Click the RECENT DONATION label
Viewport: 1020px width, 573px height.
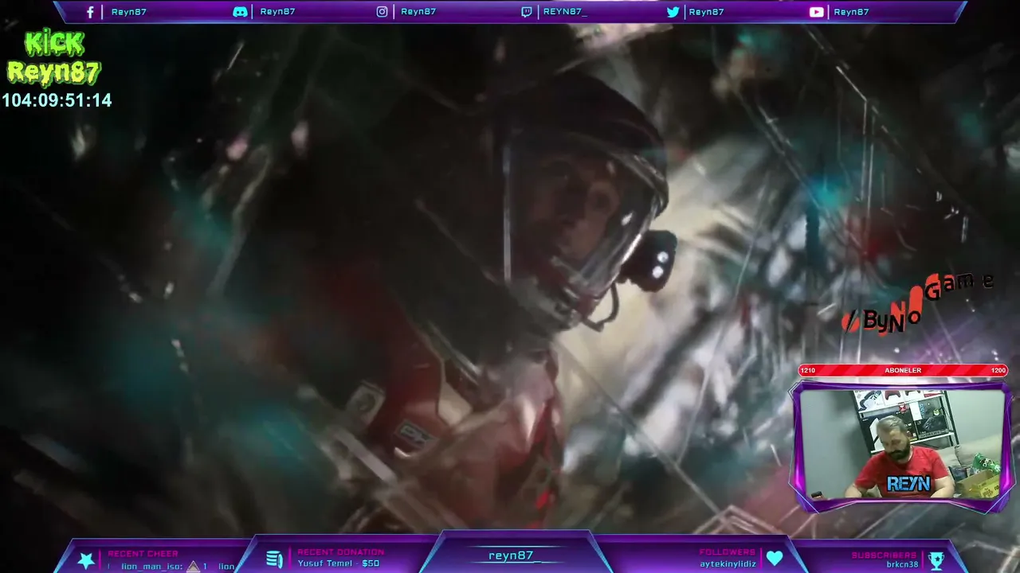(341, 552)
